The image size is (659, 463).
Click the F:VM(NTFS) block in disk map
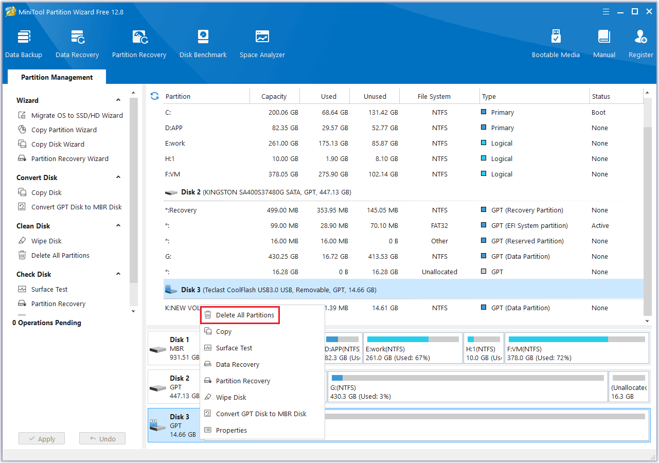[x=577, y=348]
